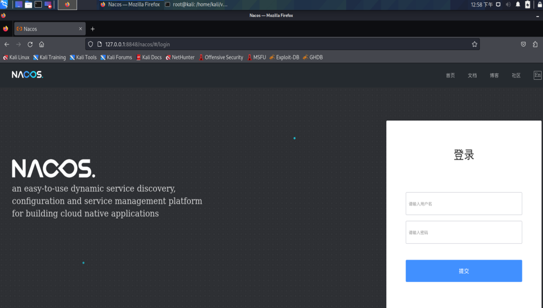
Task: Switch language with the En button
Action: pyautogui.click(x=537, y=75)
